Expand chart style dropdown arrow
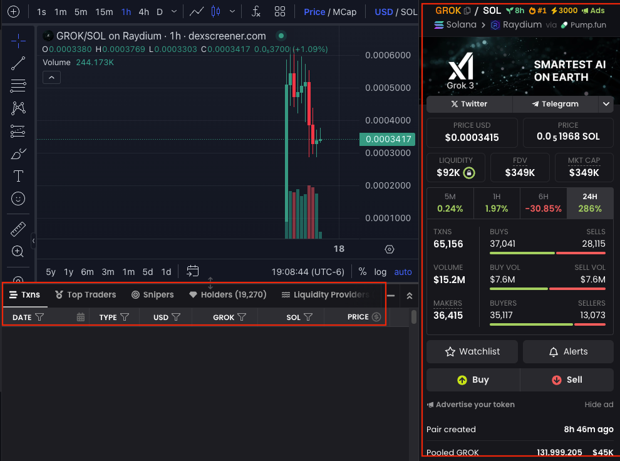The image size is (620, 461). click(x=232, y=12)
